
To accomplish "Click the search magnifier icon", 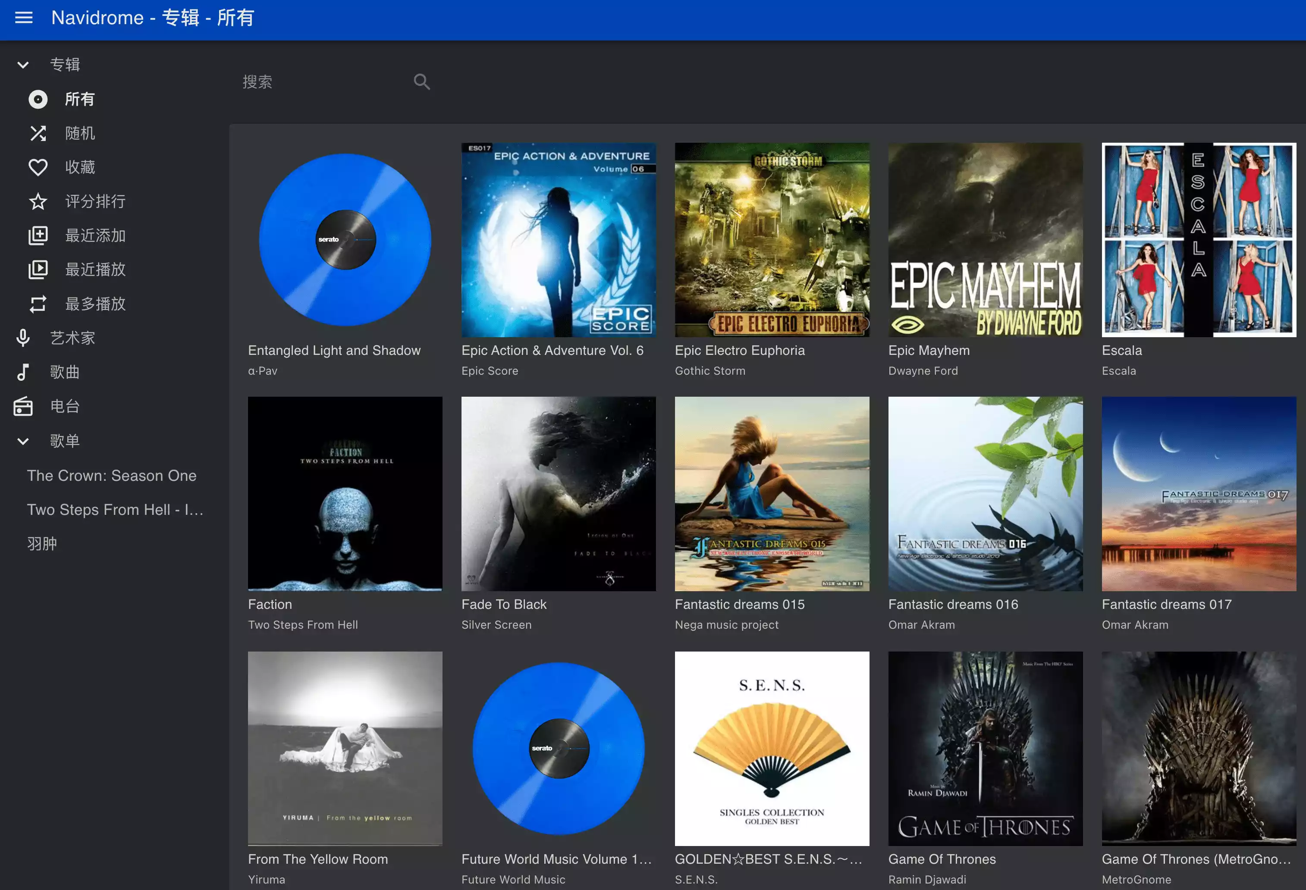I will click(x=421, y=82).
